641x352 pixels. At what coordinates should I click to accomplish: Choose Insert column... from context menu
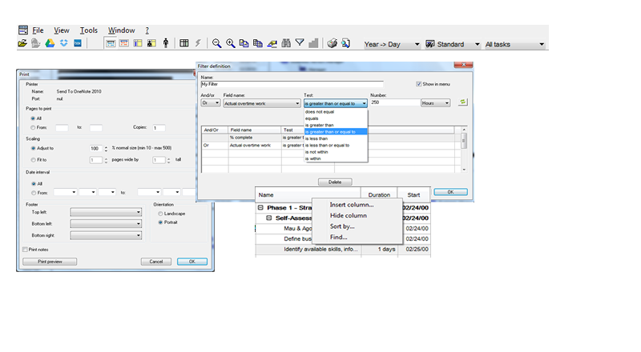point(352,205)
